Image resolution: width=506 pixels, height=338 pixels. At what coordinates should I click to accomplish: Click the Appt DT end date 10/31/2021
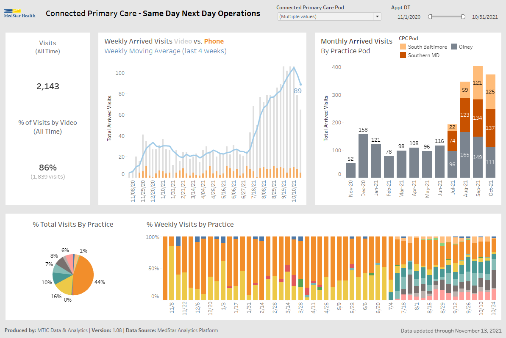pyautogui.click(x=484, y=17)
